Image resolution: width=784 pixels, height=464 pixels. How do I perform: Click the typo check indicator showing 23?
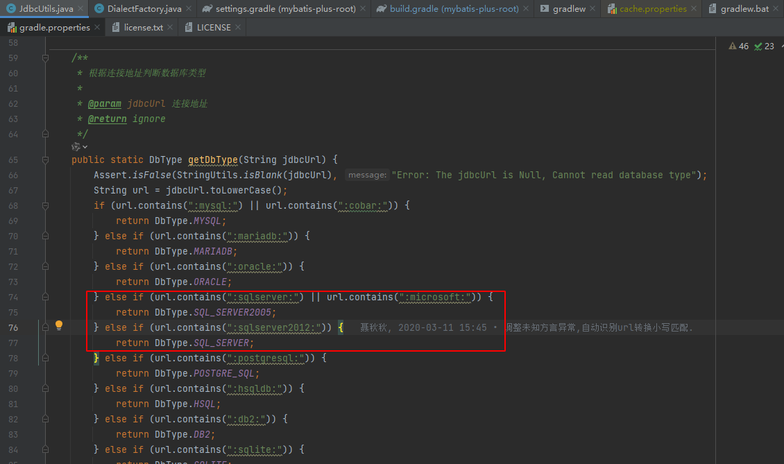click(764, 46)
